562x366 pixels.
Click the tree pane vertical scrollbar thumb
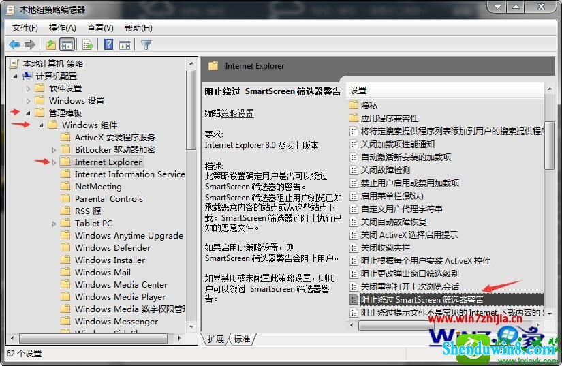click(x=191, y=109)
